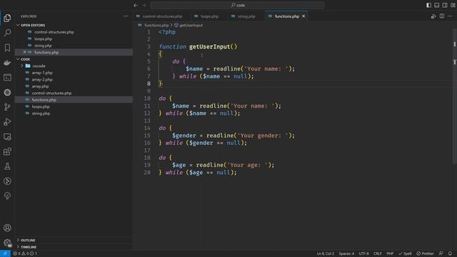Image resolution: width=457 pixels, height=257 pixels.
Task: Switch to the control-structures.php tab
Action: click(x=162, y=16)
